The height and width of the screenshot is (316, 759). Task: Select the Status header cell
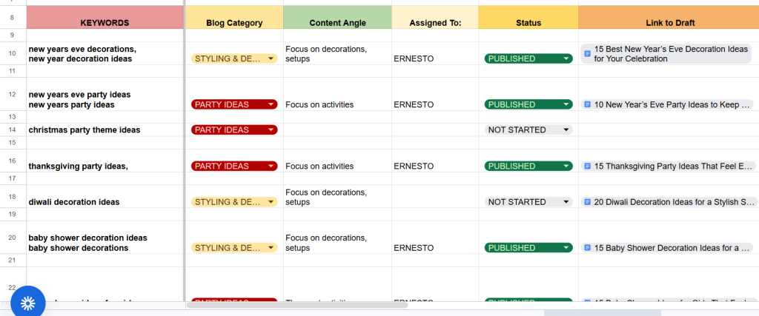point(528,18)
